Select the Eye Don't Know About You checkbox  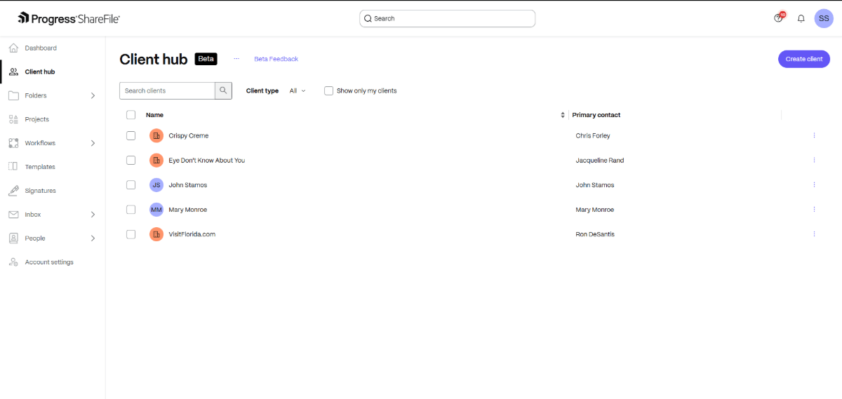tap(131, 160)
